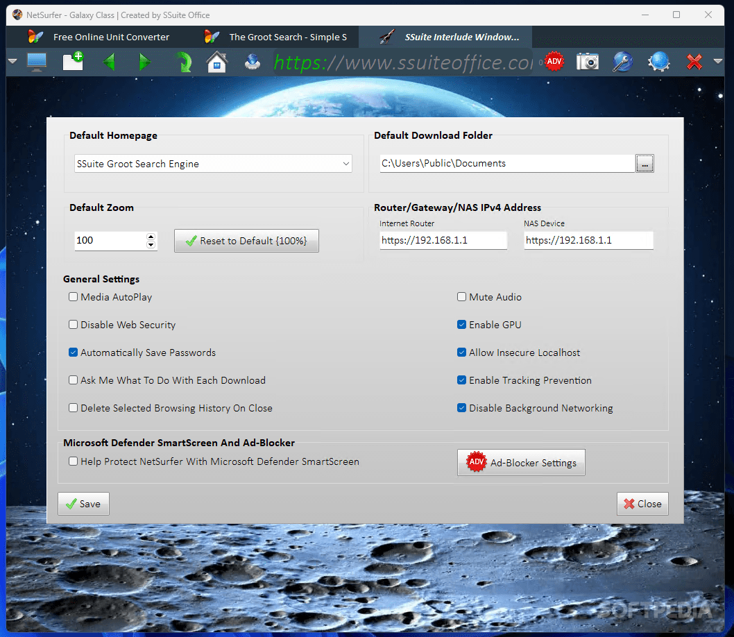Toggle the red ADV ad-blocker toolbar icon
Screen dimensions: 734x637
[554, 61]
